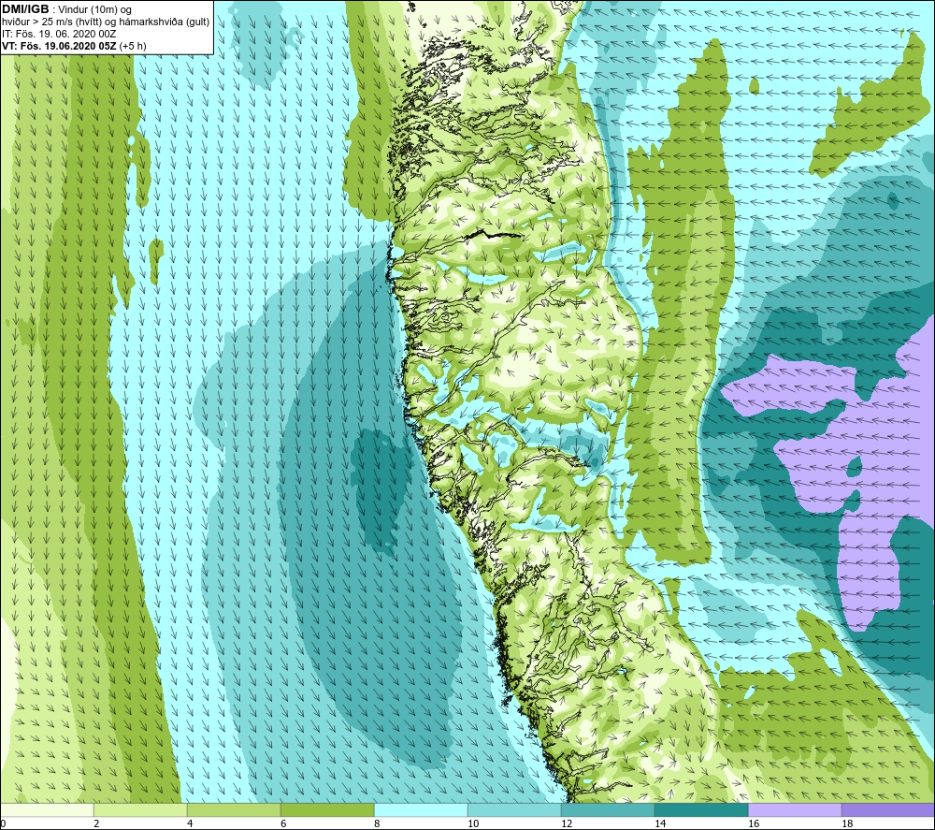The height and width of the screenshot is (830, 935).
Task: Click the scale label '8'
Action: pyautogui.click(x=378, y=824)
